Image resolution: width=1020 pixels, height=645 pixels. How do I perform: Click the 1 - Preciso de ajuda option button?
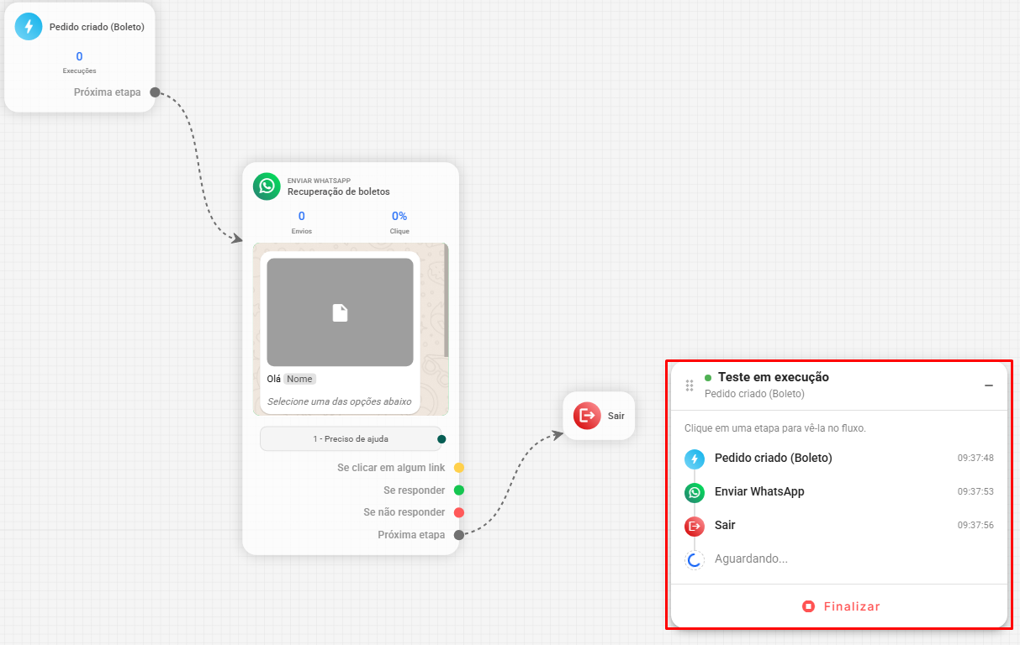(x=351, y=438)
